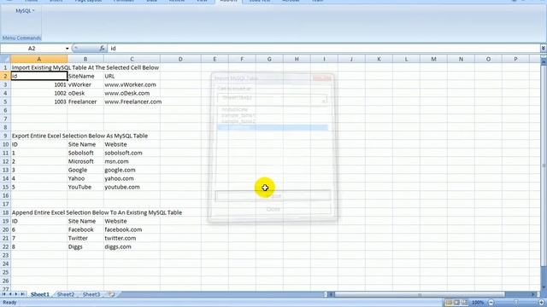Click cell 'msn.com'

[132, 161]
